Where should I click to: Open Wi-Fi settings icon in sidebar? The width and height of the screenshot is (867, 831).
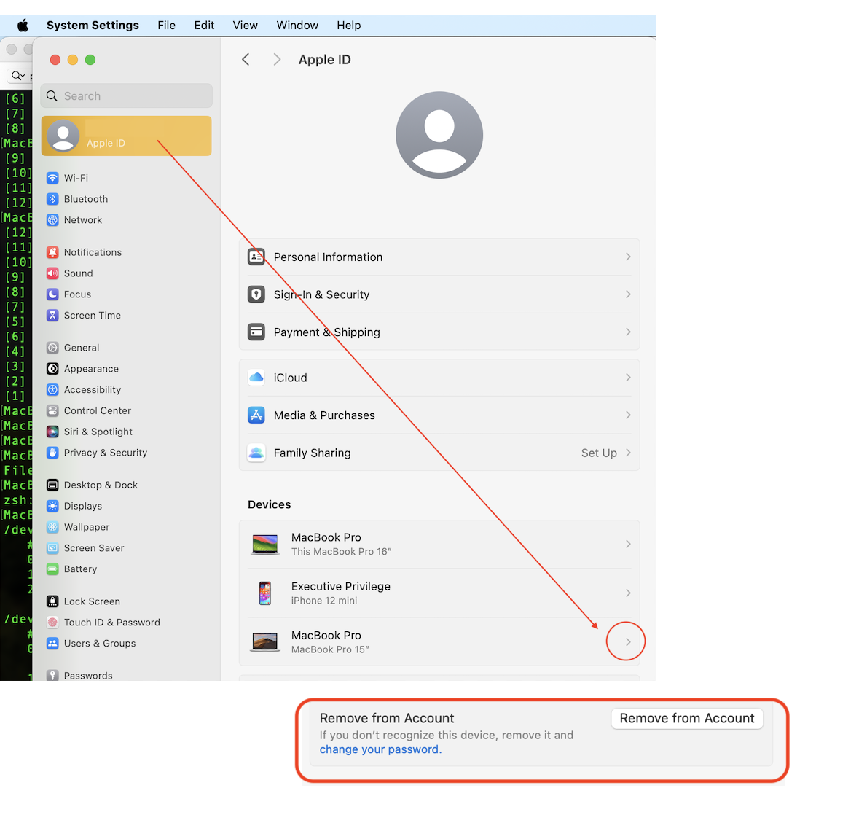pyautogui.click(x=52, y=178)
